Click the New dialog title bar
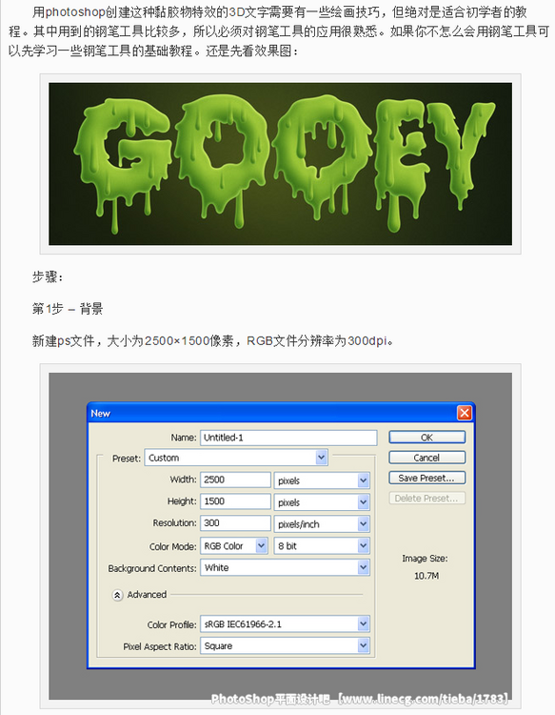The image size is (555, 715). coord(273,413)
